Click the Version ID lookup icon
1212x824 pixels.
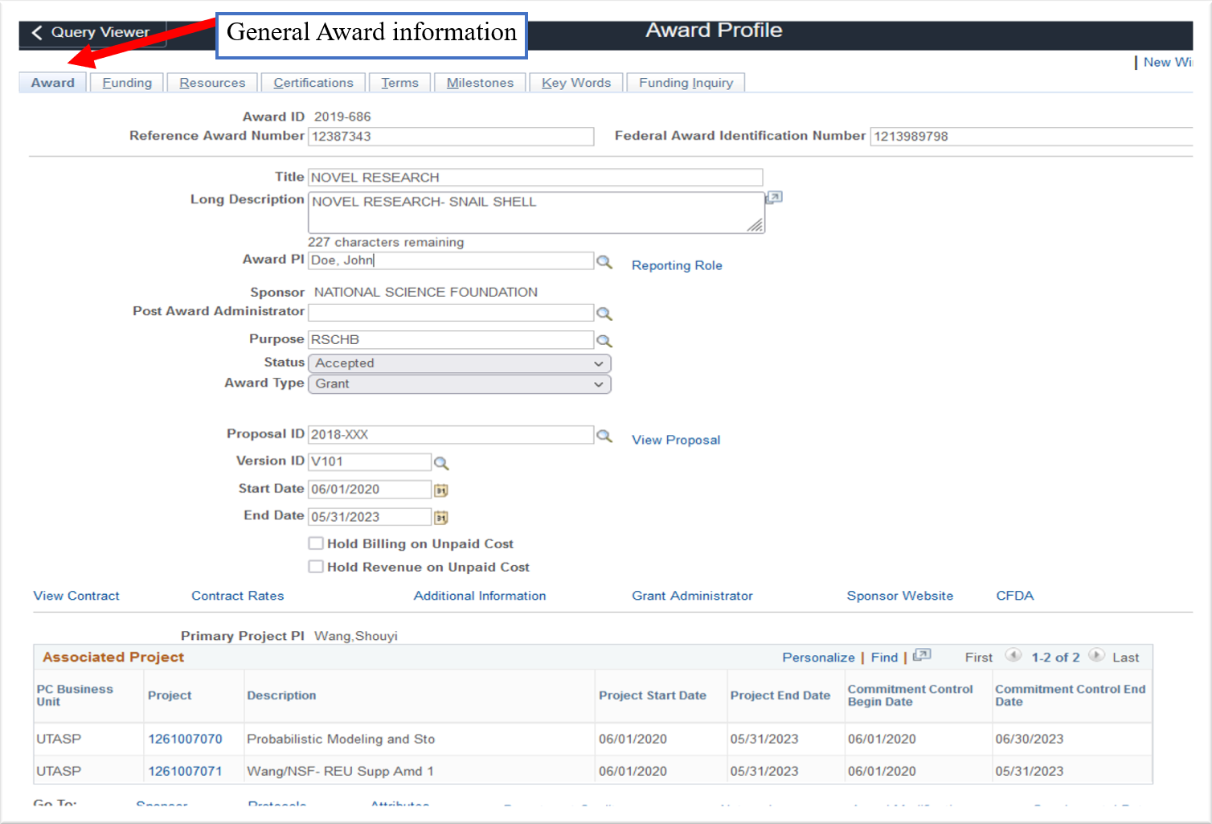[x=441, y=463]
